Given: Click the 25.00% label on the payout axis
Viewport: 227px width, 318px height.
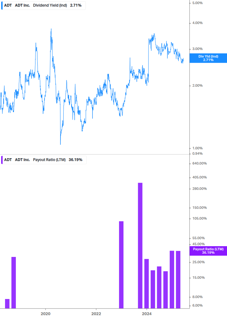Looking at the screenshot, I should pos(199,262).
